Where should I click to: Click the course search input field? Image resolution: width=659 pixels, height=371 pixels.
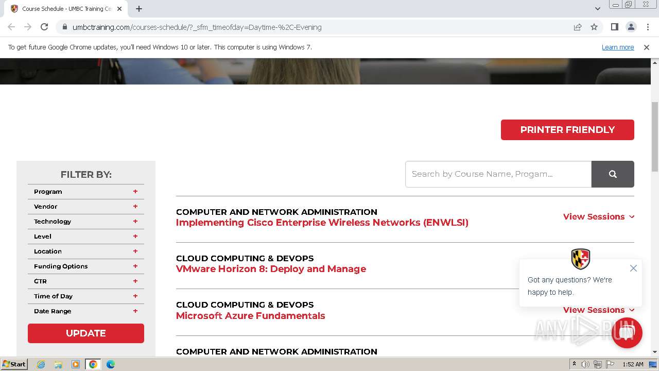498,174
